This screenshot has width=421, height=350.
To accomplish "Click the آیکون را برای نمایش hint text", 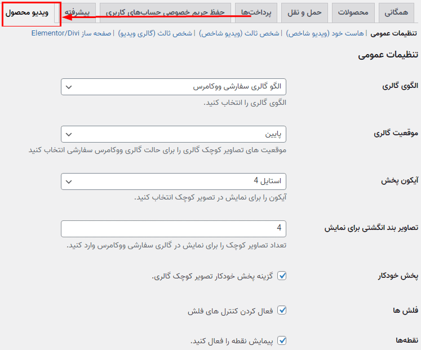I will [210, 198].
